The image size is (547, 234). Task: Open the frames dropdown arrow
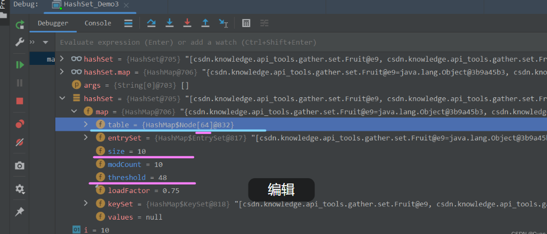pos(45,43)
